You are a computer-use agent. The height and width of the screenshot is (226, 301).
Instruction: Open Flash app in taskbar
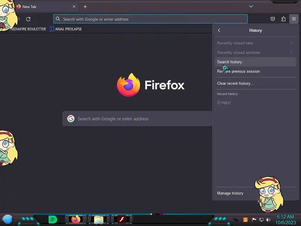pos(122,219)
